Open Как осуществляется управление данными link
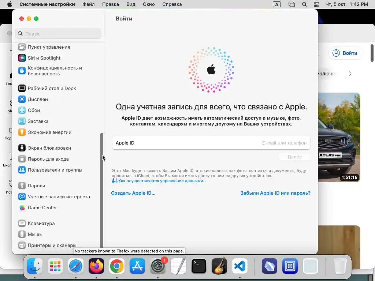Viewport: 375px width, 281px height. click(x=162, y=181)
